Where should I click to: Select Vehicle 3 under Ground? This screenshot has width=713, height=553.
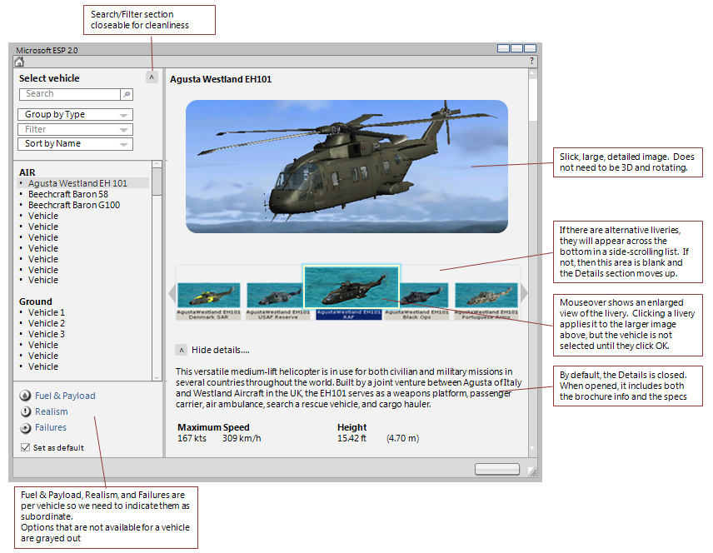(x=47, y=334)
